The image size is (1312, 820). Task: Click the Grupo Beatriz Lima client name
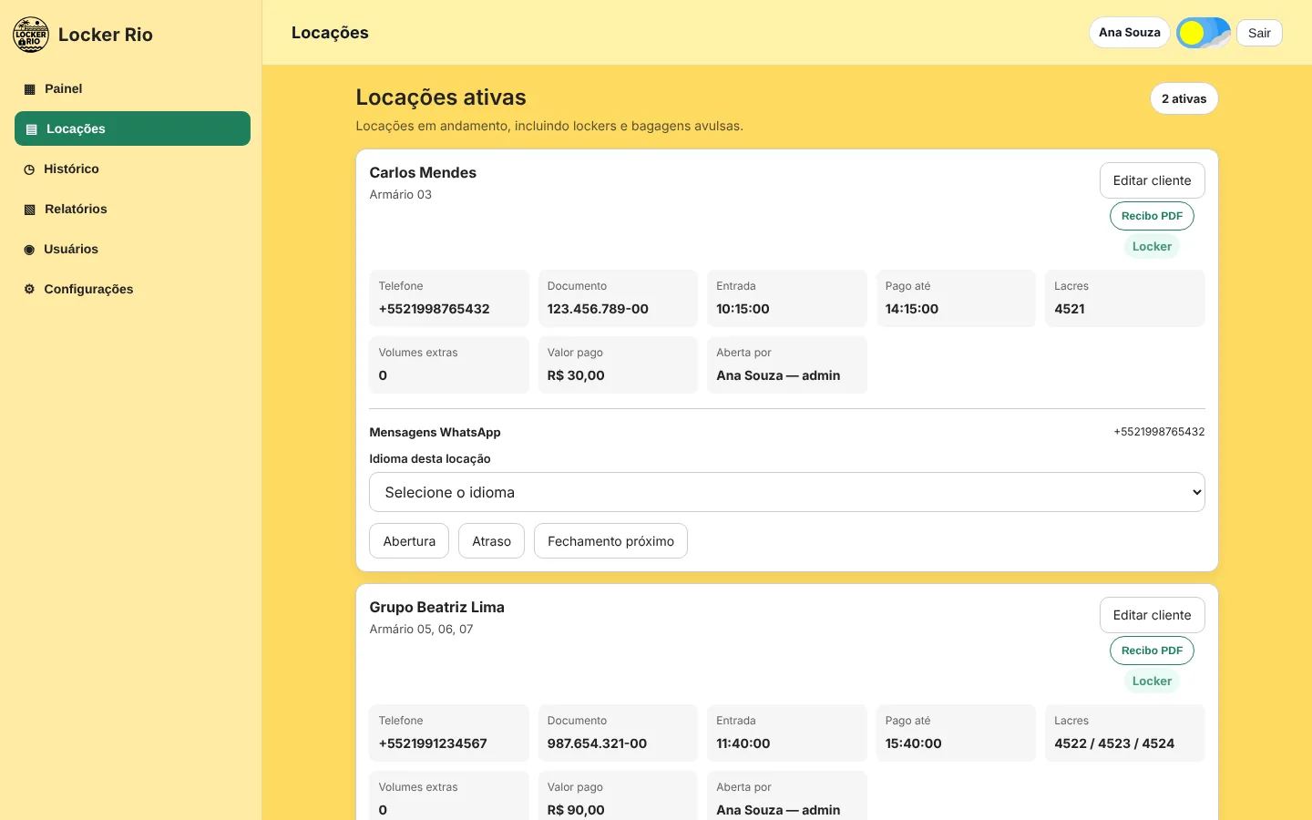click(436, 608)
